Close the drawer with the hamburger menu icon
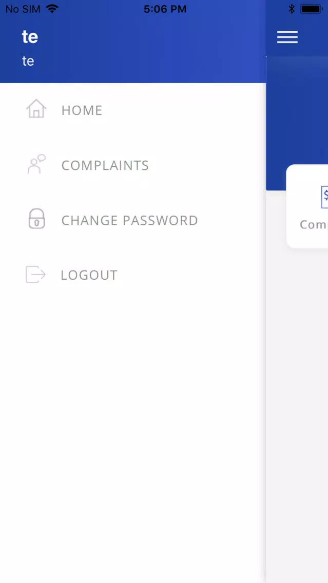This screenshot has height=583, width=328. (287, 37)
